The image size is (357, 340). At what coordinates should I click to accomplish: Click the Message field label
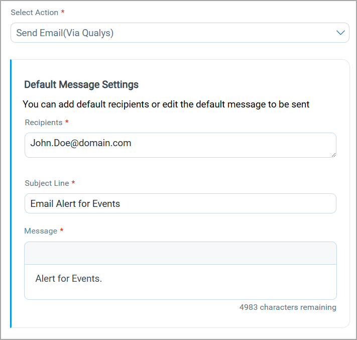click(x=41, y=231)
